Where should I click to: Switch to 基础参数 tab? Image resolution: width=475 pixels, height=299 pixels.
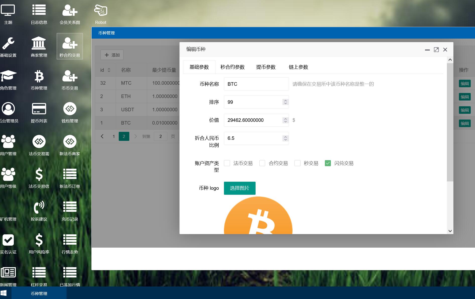(x=199, y=67)
